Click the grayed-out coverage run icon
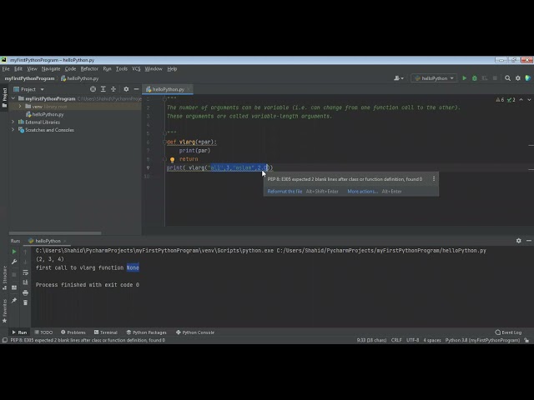This screenshot has width=534, height=400. (485, 78)
